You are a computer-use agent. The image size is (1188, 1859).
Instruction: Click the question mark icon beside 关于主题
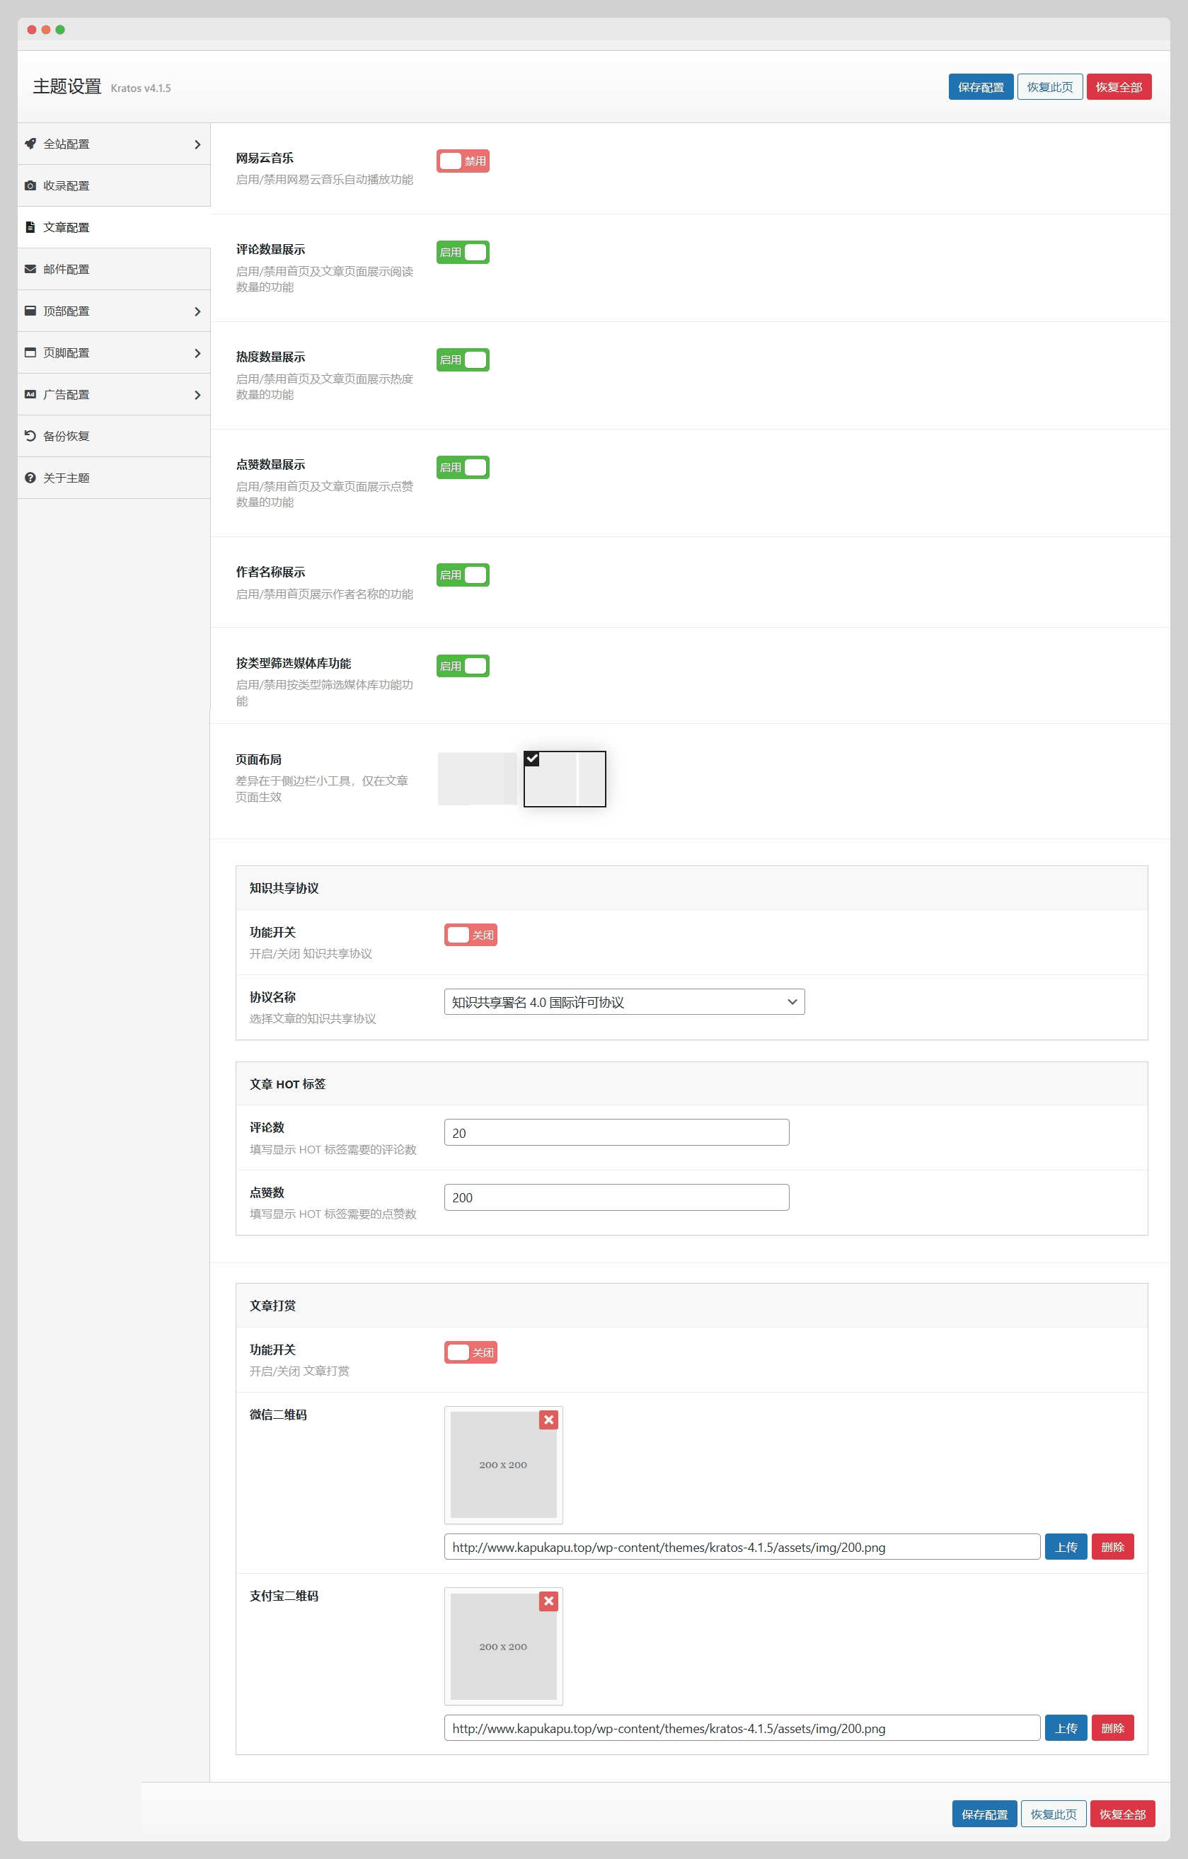click(30, 477)
